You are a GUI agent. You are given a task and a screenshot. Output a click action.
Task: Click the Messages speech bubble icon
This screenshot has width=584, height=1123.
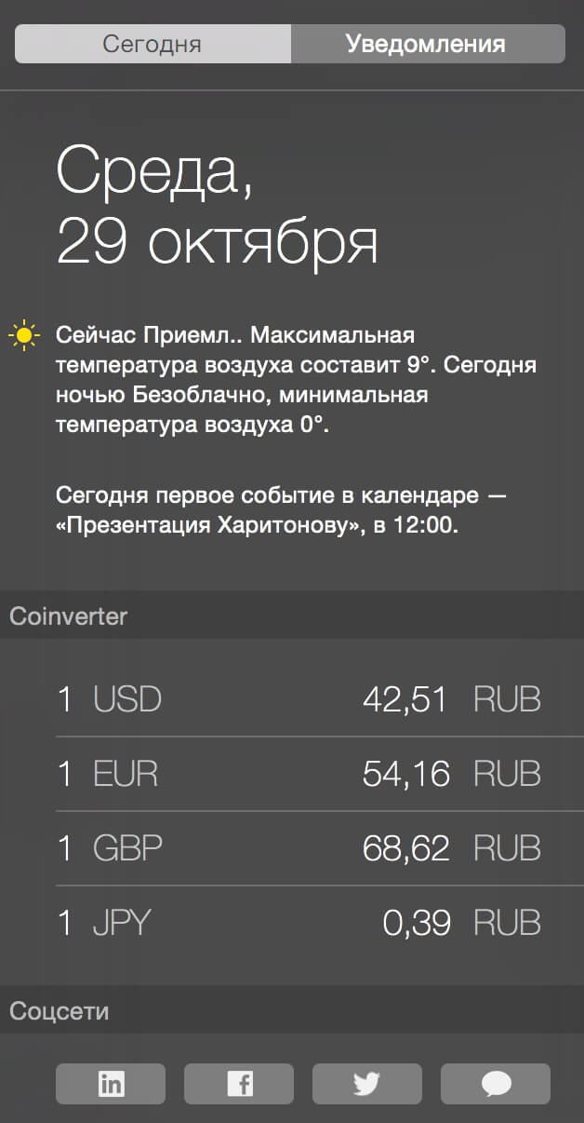(496, 1084)
